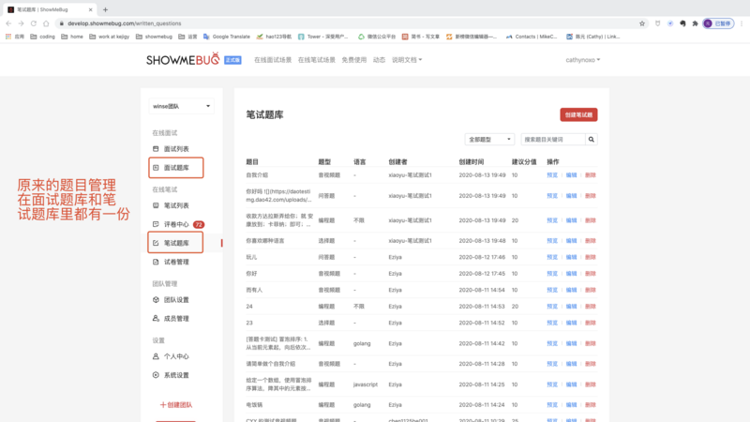Go to 动态 nav item
The width and height of the screenshot is (750, 422).
tap(379, 60)
